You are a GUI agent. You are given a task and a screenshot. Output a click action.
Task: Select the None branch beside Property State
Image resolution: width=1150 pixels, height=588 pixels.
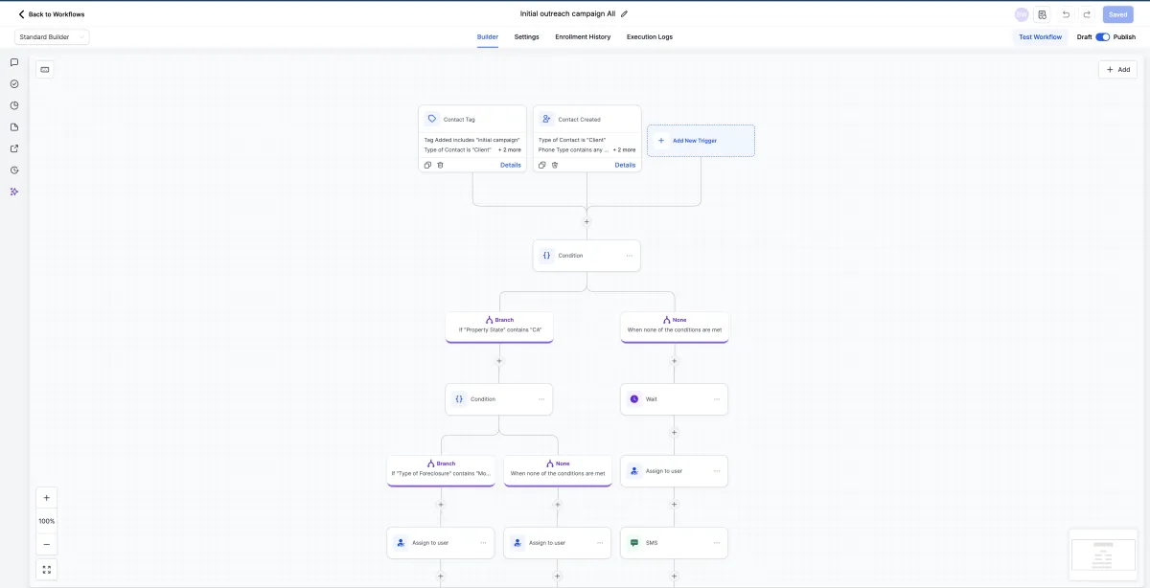click(675, 326)
